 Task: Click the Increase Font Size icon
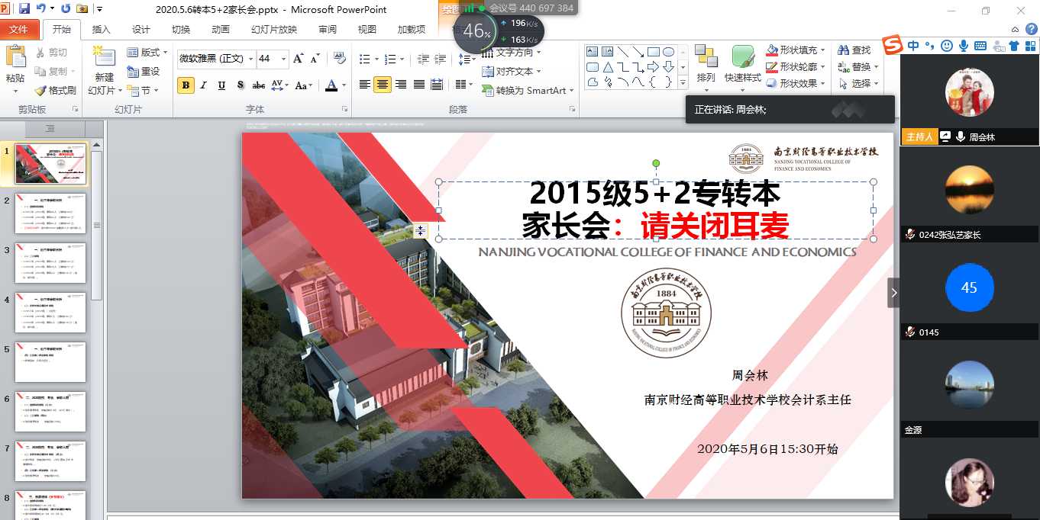[x=299, y=59]
